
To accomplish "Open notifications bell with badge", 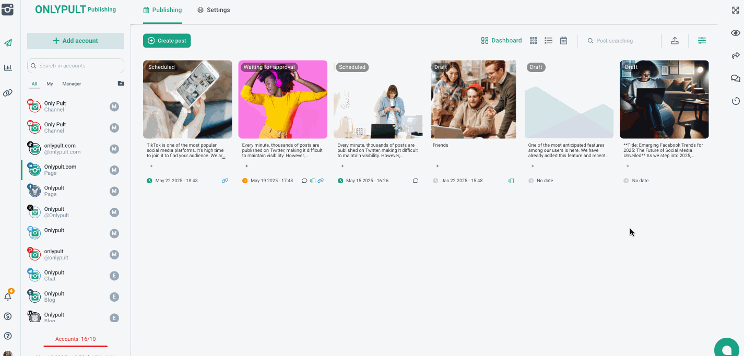I will [x=8, y=296].
